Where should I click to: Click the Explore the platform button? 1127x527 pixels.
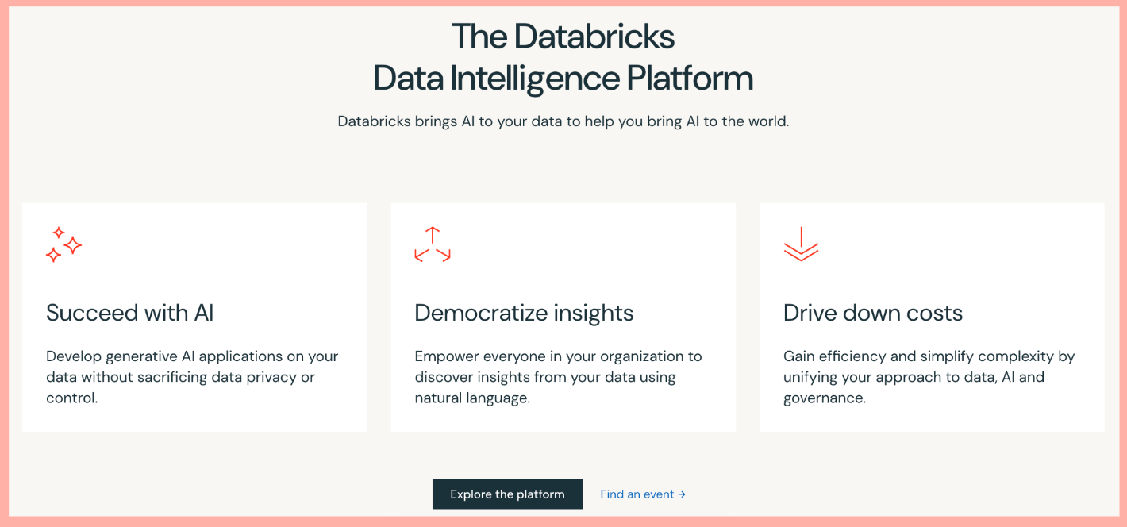pyautogui.click(x=507, y=494)
